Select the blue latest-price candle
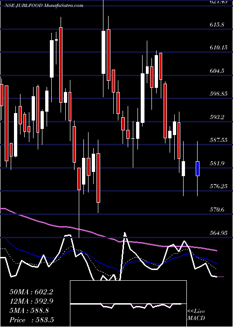 pyautogui.click(x=198, y=169)
